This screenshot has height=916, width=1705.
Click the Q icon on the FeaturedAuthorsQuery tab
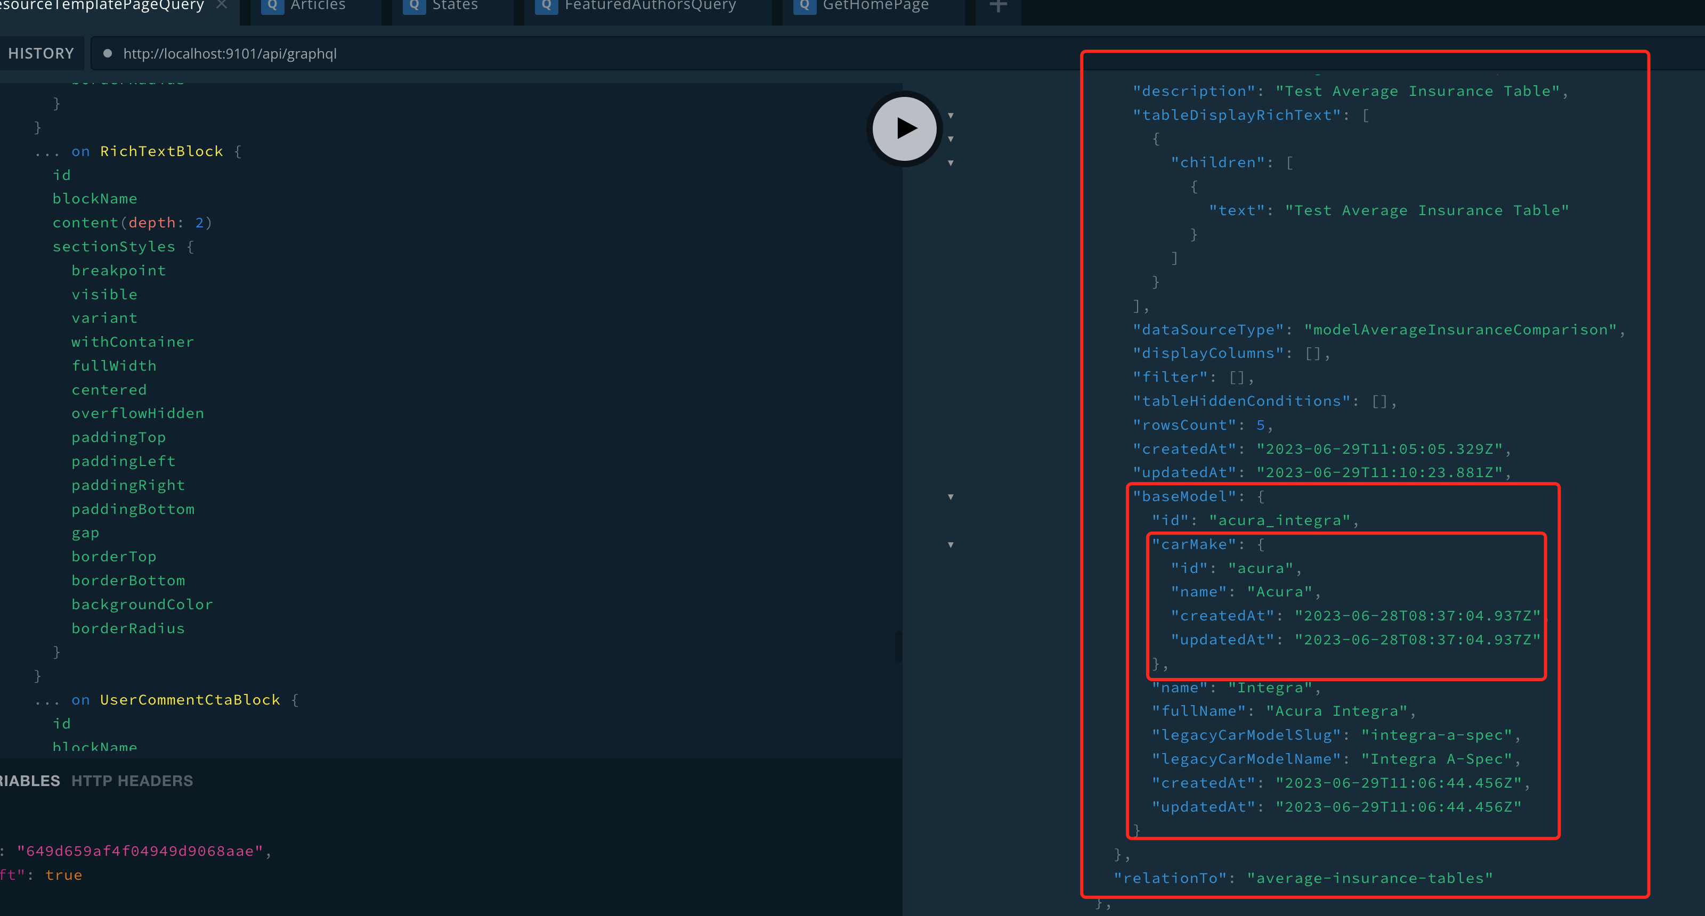coord(546,5)
